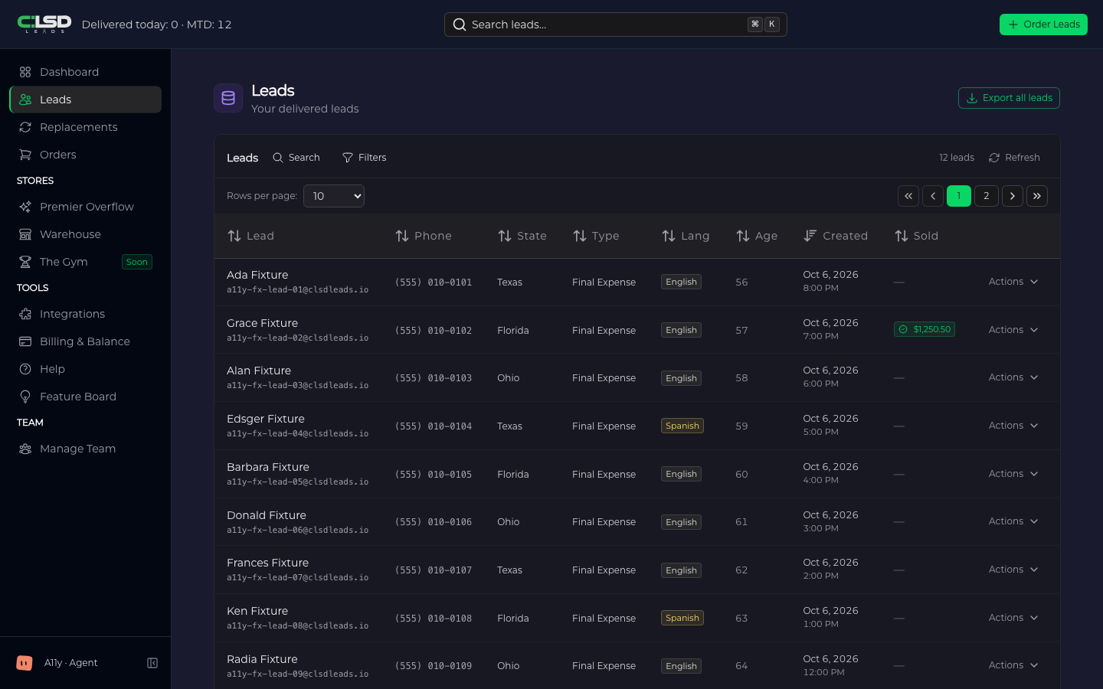Go to previous page of leads
This screenshot has width=1103, height=689.
[x=933, y=196]
